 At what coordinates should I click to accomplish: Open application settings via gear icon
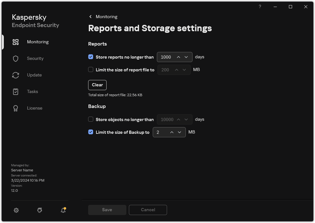(16, 210)
